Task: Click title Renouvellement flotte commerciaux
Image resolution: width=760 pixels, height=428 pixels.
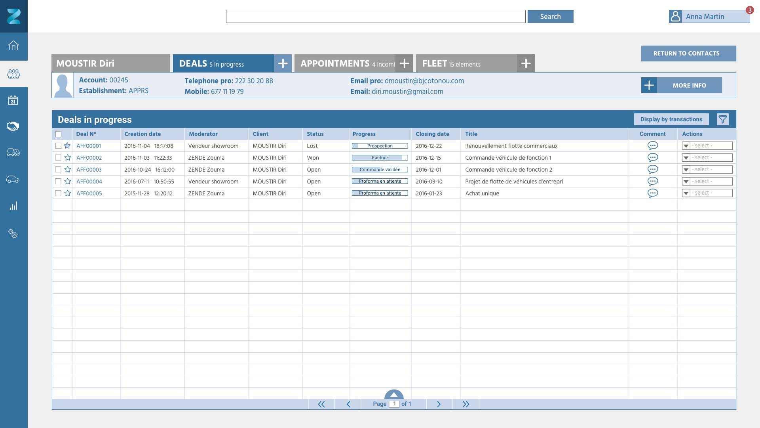Action: coord(511,146)
